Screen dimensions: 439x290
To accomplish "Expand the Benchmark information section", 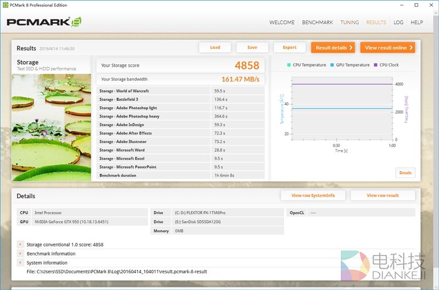I will [20, 254].
